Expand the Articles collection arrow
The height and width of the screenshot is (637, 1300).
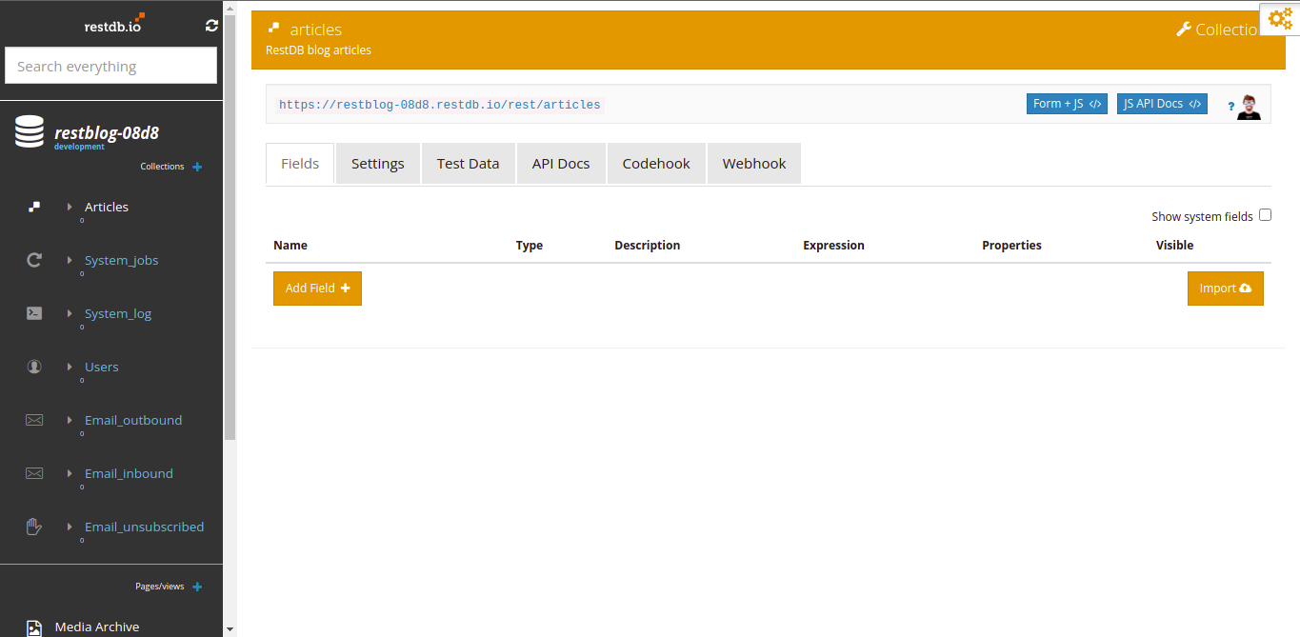point(70,207)
